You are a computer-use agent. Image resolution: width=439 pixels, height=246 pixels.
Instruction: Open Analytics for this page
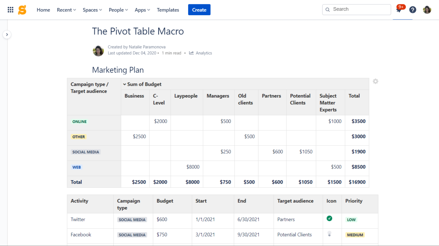[x=204, y=53]
